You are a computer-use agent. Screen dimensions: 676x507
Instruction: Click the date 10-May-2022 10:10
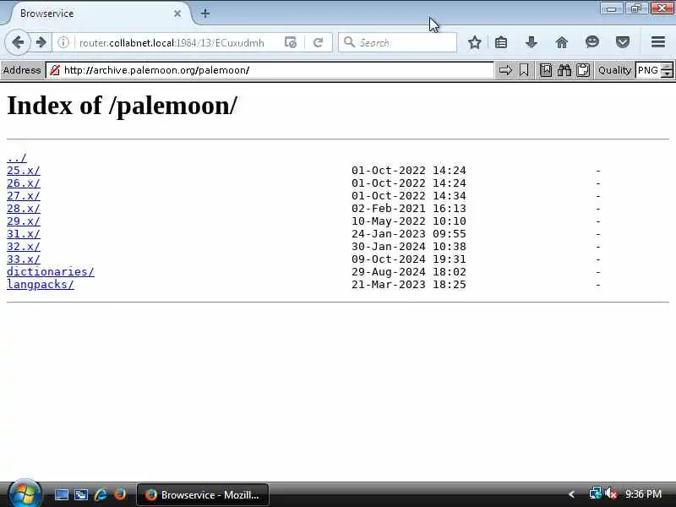(x=409, y=221)
